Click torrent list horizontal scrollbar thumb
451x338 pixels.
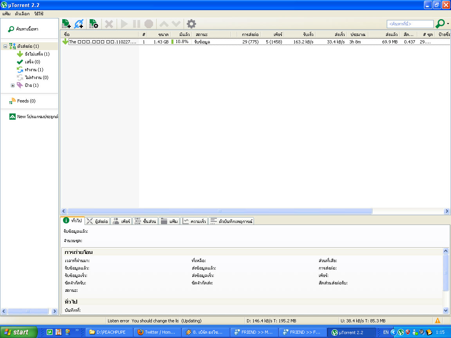220,211
